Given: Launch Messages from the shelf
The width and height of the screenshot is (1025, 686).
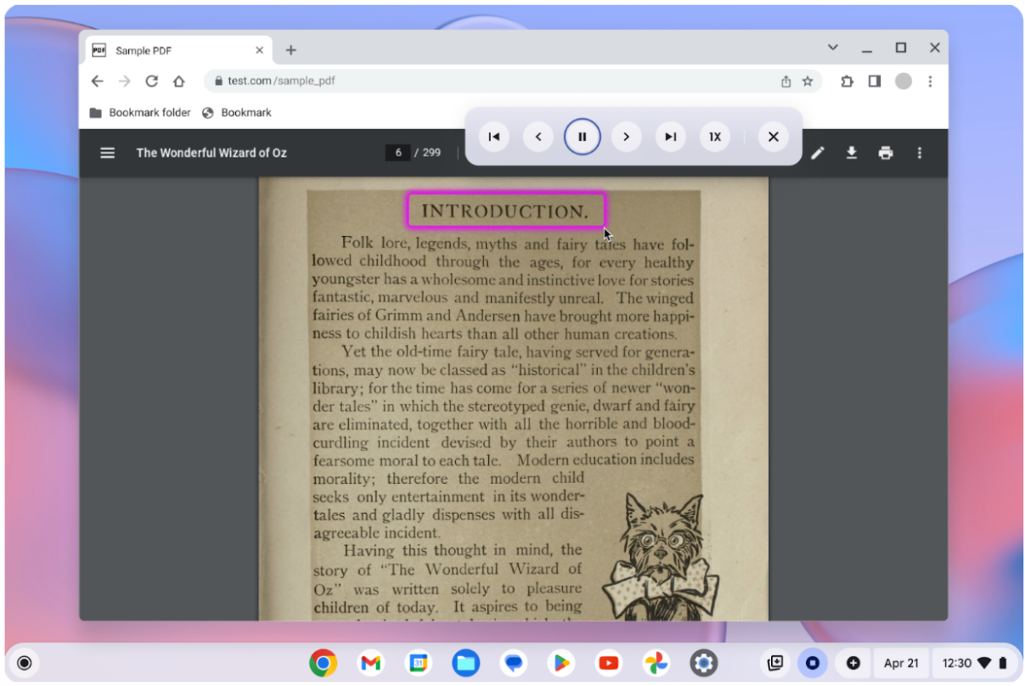Looking at the screenshot, I should coord(513,663).
